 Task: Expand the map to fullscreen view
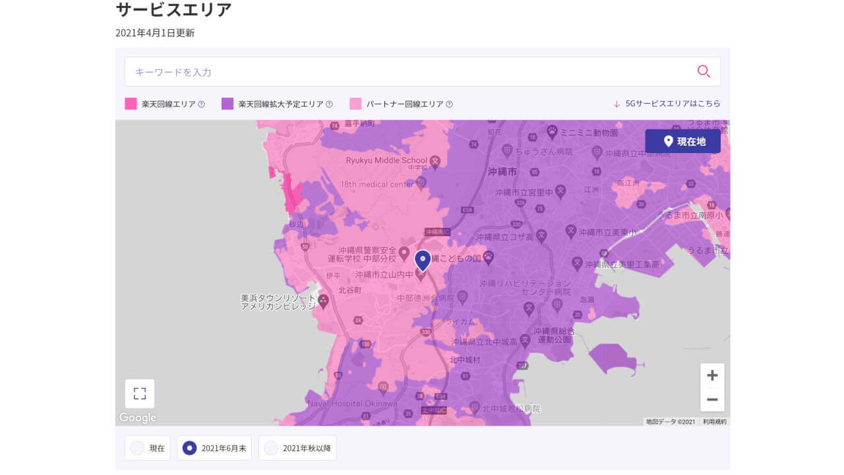click(x=138, y=393)
